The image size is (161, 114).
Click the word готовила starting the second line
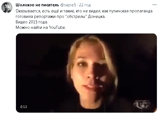point(24,17)
